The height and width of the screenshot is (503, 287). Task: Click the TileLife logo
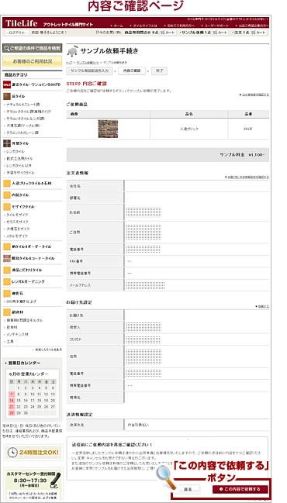[x=22, y=23]
